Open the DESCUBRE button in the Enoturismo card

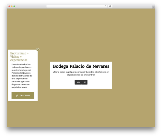coord(23,96)
